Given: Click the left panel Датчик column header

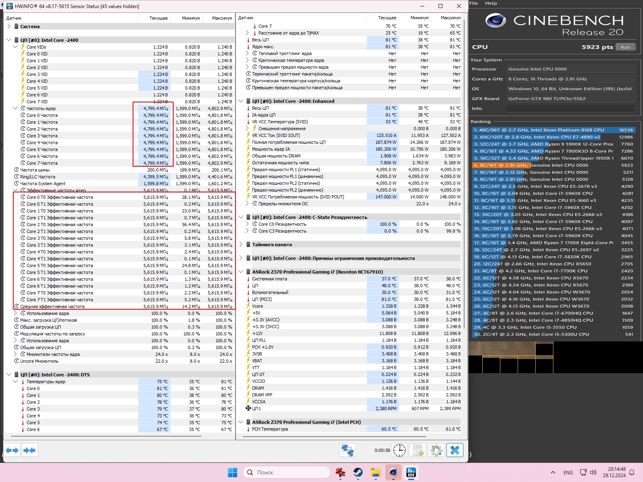Looking at the screenshot, I should tap(71, 18).
